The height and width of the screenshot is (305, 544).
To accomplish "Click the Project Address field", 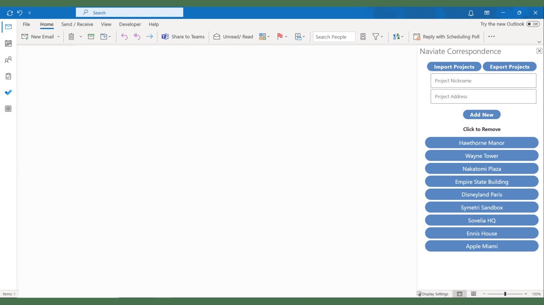I will (483, 97).
